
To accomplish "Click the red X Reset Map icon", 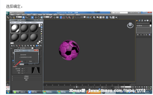I will (20, 46).
